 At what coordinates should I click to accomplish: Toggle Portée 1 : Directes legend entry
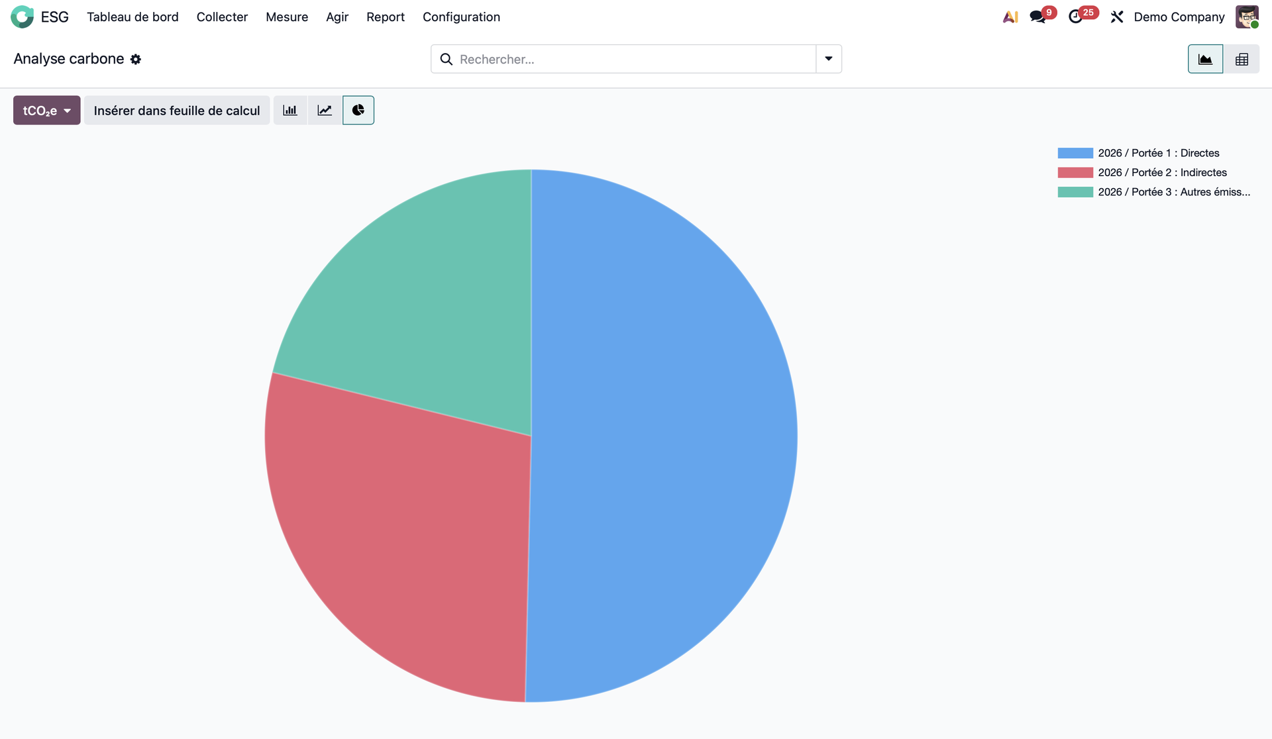1158,153
